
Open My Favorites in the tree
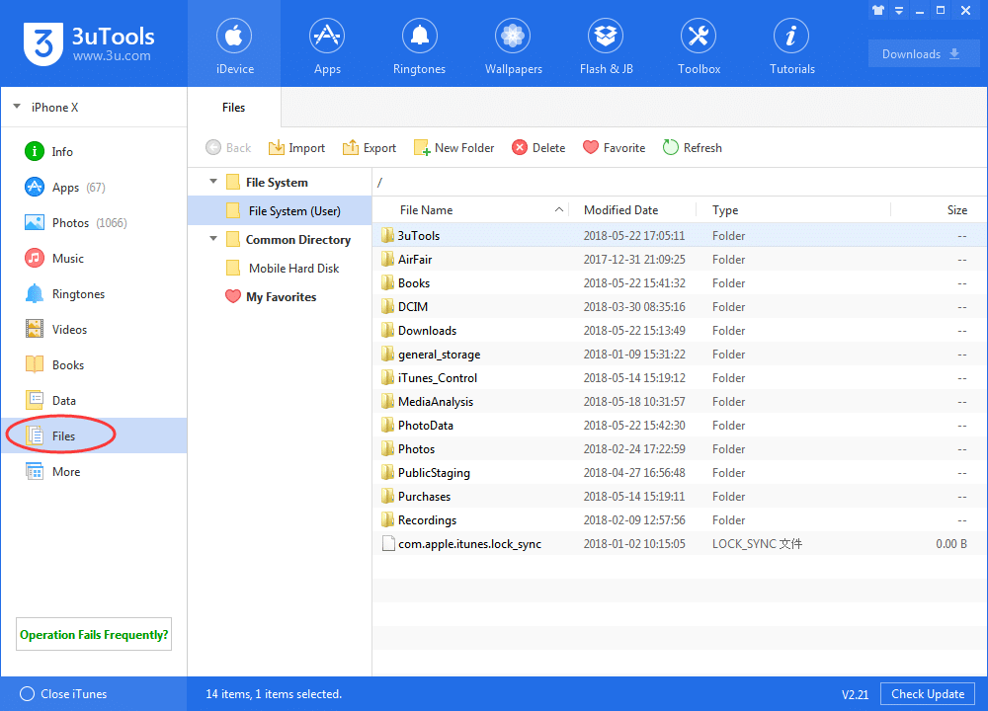point(280,296)
